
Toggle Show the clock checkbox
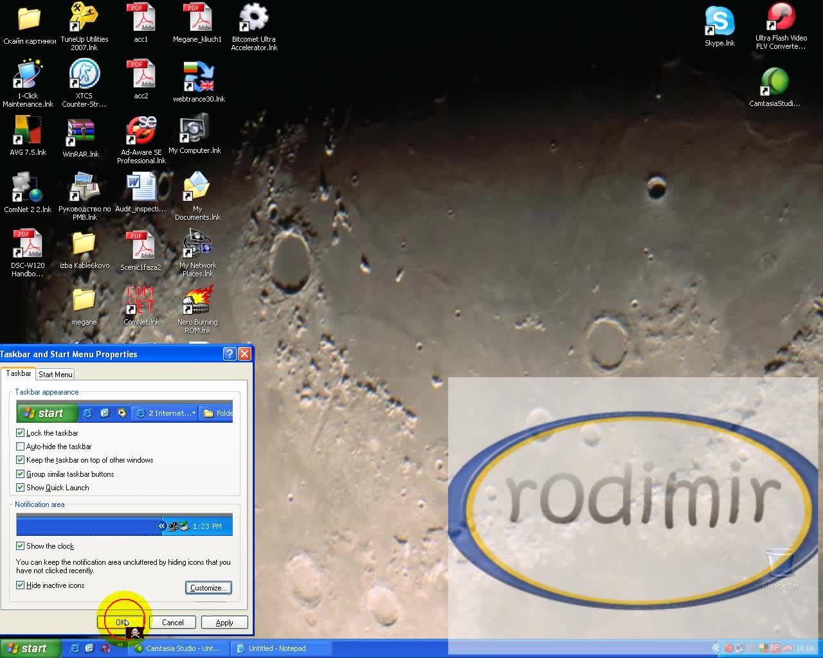coord(20,546)
